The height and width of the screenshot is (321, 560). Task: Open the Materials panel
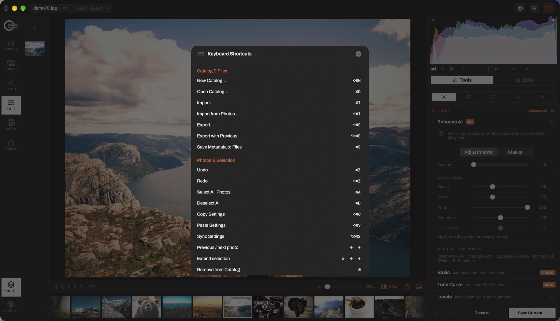coord(11,307)
